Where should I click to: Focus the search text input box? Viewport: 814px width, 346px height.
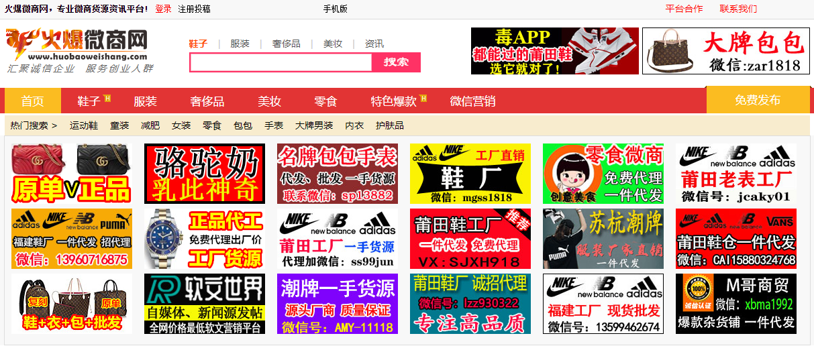[281, 62]
